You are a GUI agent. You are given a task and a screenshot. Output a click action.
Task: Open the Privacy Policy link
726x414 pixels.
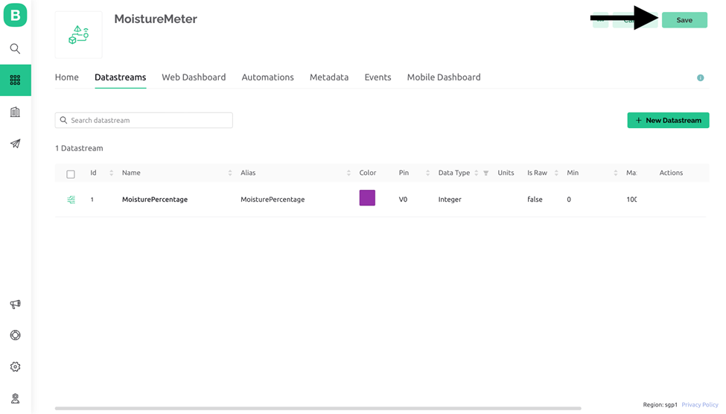point(700,405)
